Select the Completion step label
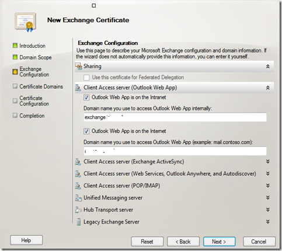Viewport: 282px width, 251px height. tap(32, 116)
